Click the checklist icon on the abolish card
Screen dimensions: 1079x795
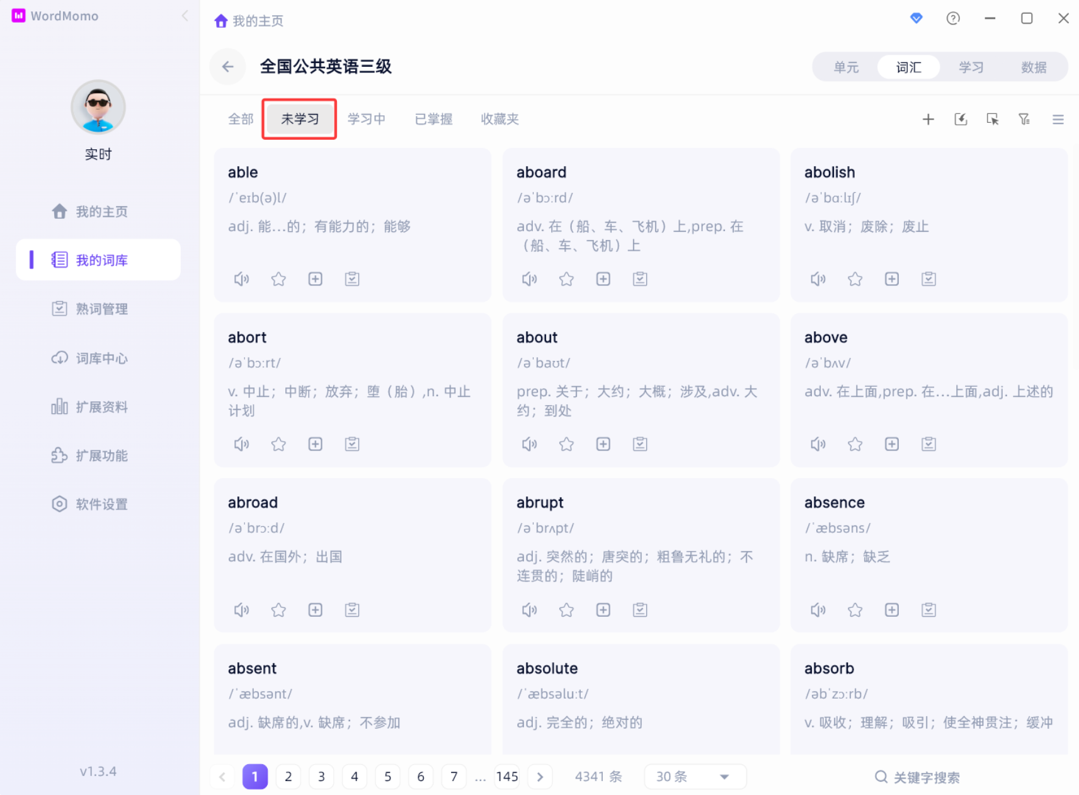click(x=928, y=279)
